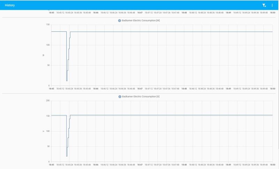
Task: Click the History title in the header
Action: [10, 5]
